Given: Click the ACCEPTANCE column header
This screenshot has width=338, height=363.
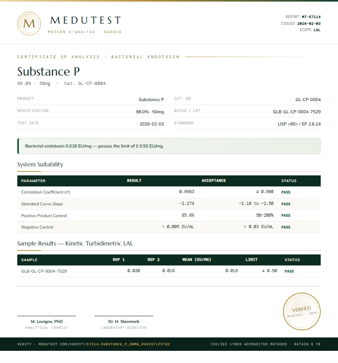Looking at the screenshot, I should (214, 181).
